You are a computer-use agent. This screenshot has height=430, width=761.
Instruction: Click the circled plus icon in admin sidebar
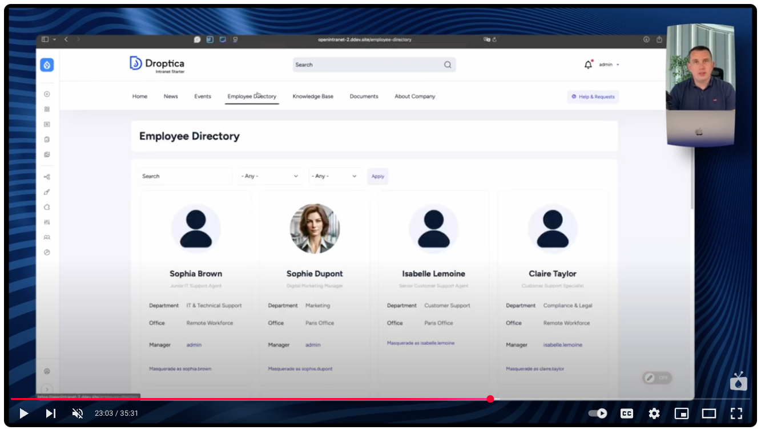coord(47,94)
